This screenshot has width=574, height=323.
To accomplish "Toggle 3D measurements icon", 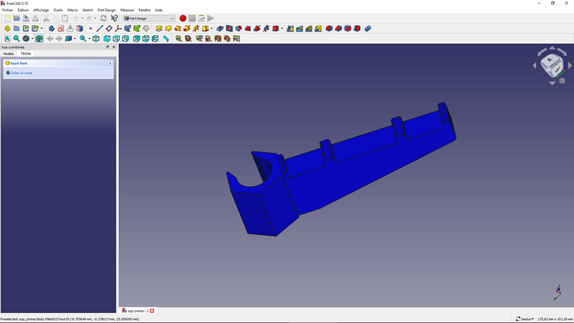I will pos(227,39).
